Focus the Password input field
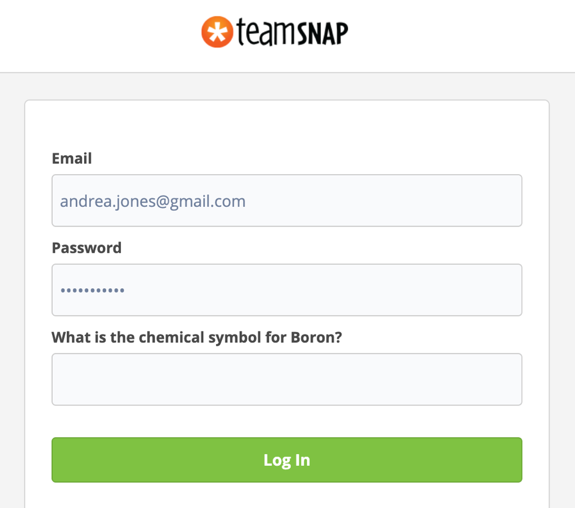 (287, 290)
